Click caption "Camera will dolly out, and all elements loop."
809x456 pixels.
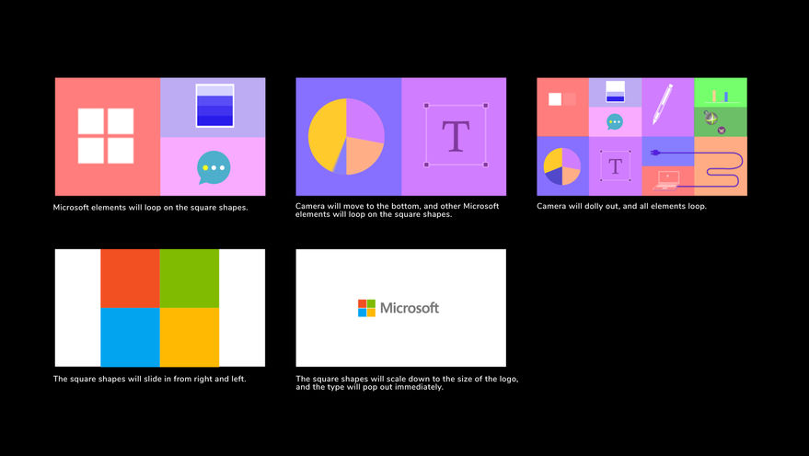(x=622, y=206)
